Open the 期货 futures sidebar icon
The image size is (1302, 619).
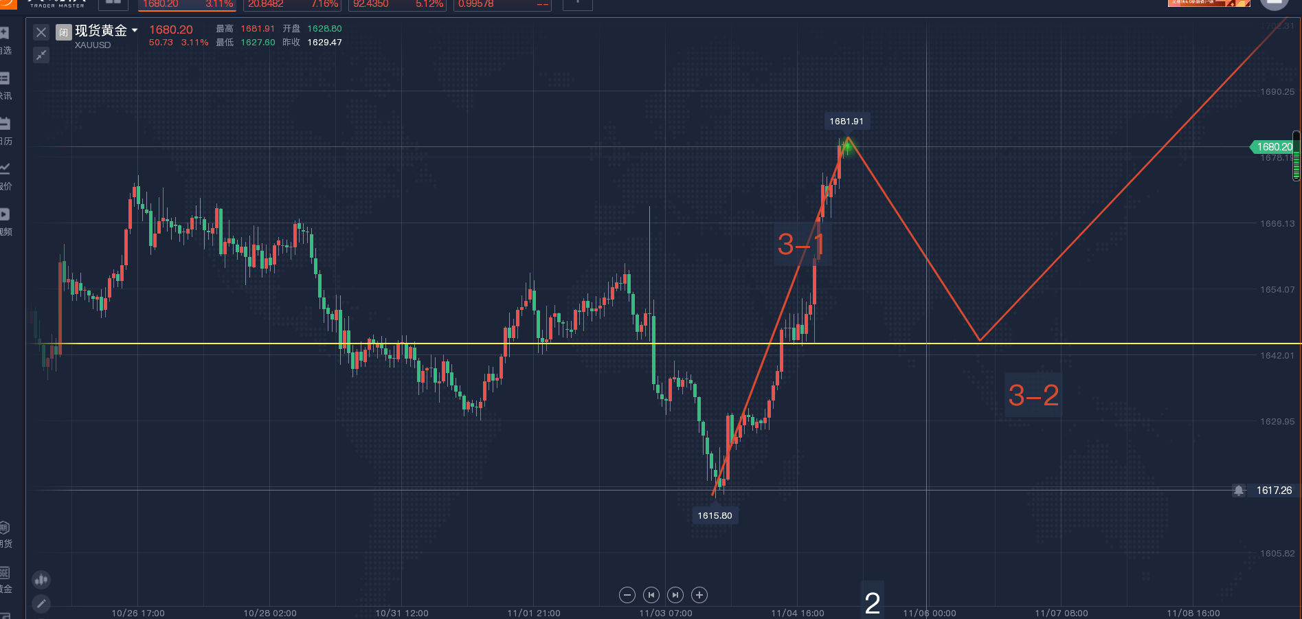pos(5,534)
